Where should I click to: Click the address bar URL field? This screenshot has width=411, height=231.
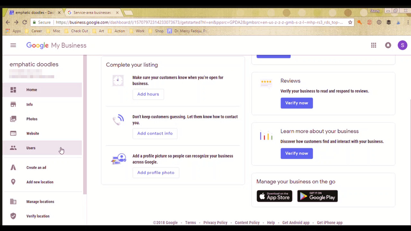(193, 22)
